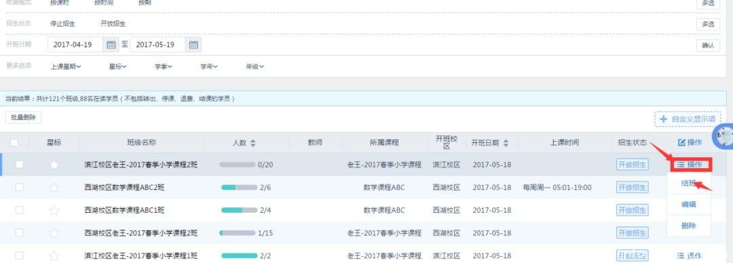Click 所属课程 column header
733x263 pixels.
click(x=384, y=142)
